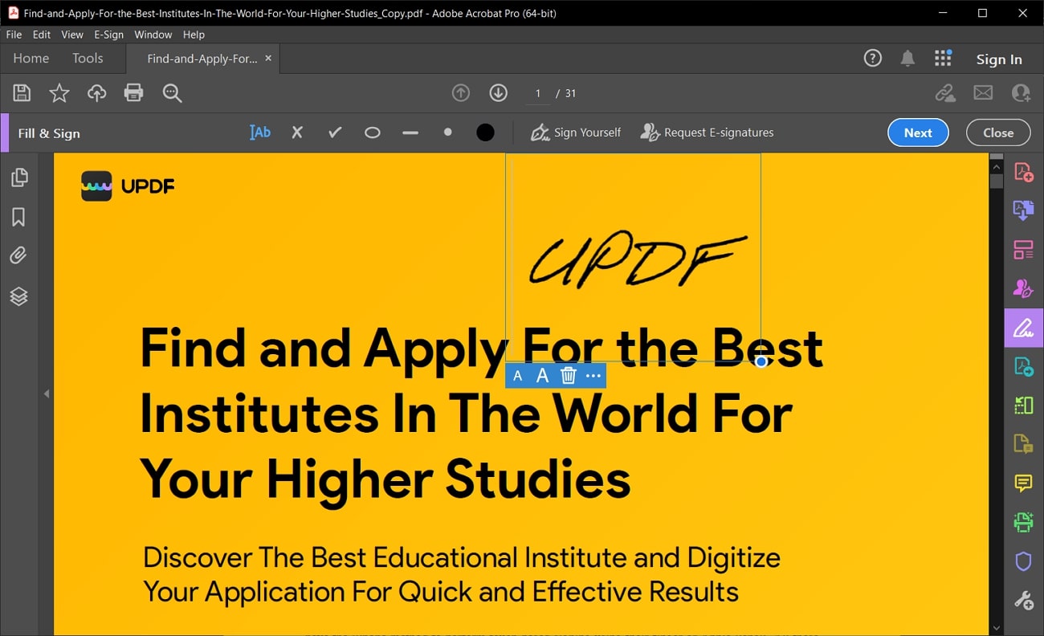Select the checkmark annotation tool

(334, 132)
